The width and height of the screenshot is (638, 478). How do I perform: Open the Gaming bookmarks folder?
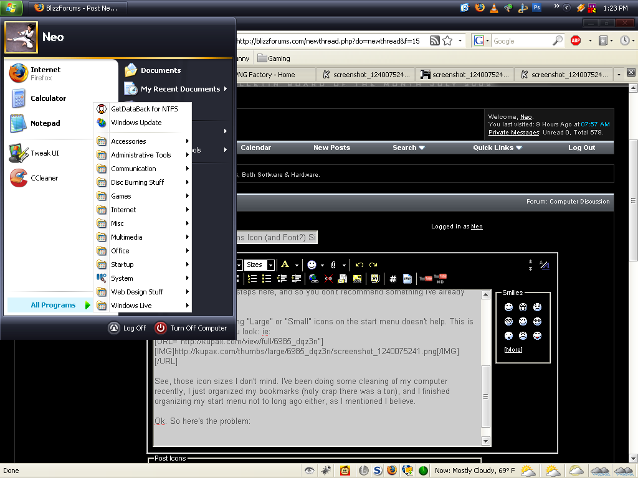click(x=274, y=59)
